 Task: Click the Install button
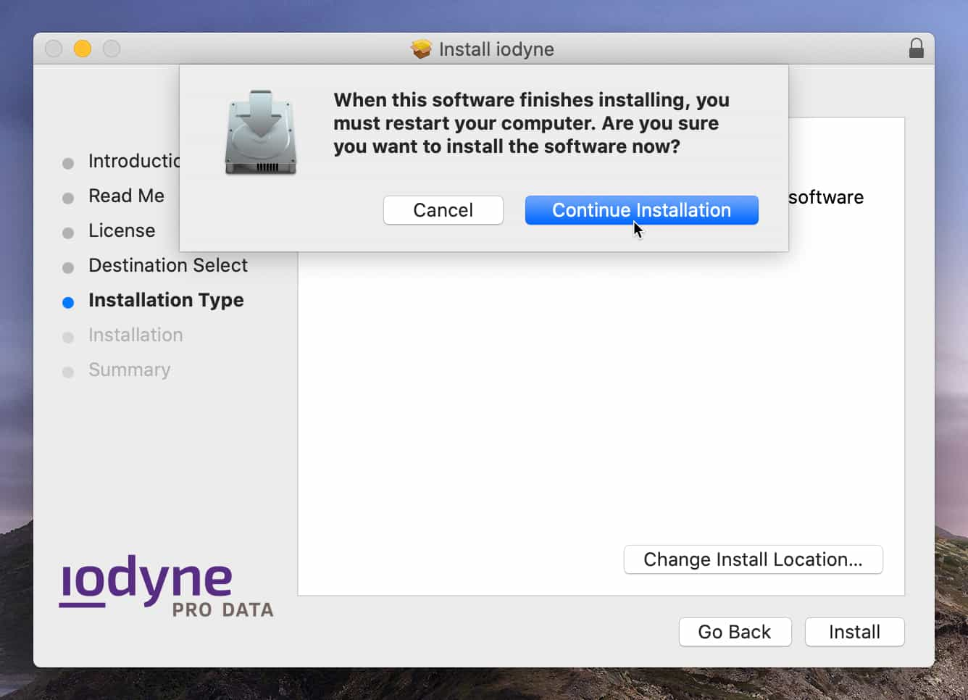pos(854,632)
